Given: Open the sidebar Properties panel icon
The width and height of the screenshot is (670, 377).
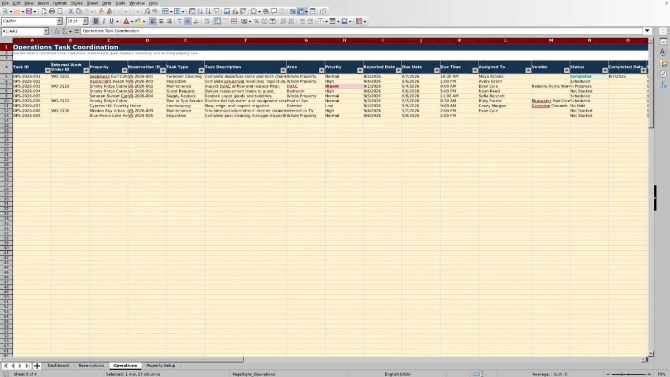Looking at the screenshot, I should click(x=663, y=41).
